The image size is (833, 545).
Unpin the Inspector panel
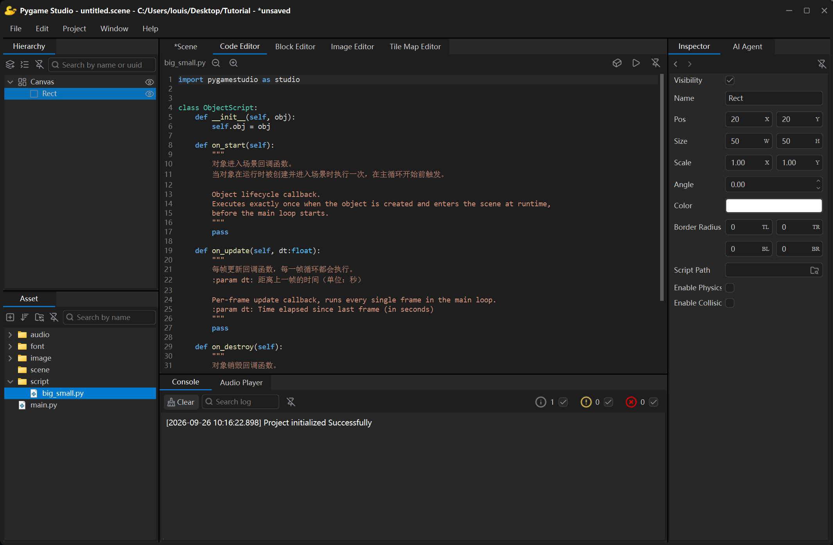(822, 64)
